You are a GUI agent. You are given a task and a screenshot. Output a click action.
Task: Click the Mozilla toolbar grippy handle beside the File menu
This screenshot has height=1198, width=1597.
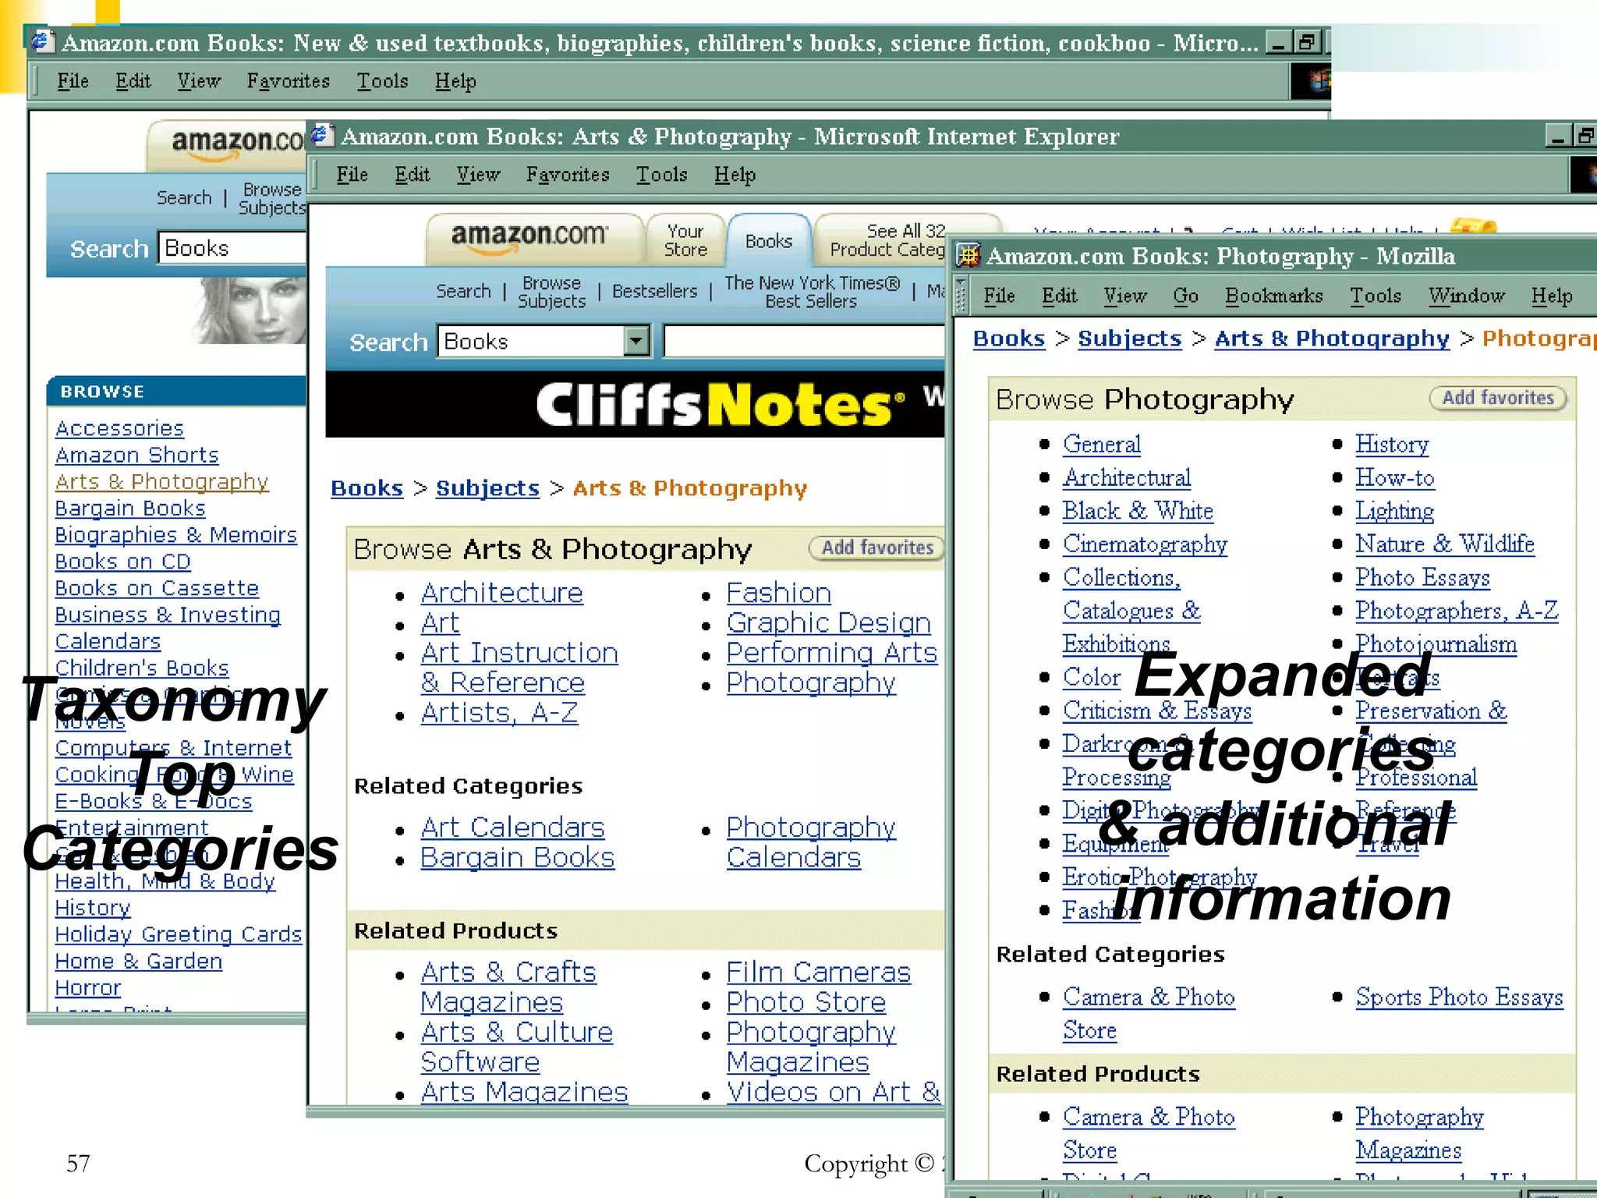tap(961, 296)
